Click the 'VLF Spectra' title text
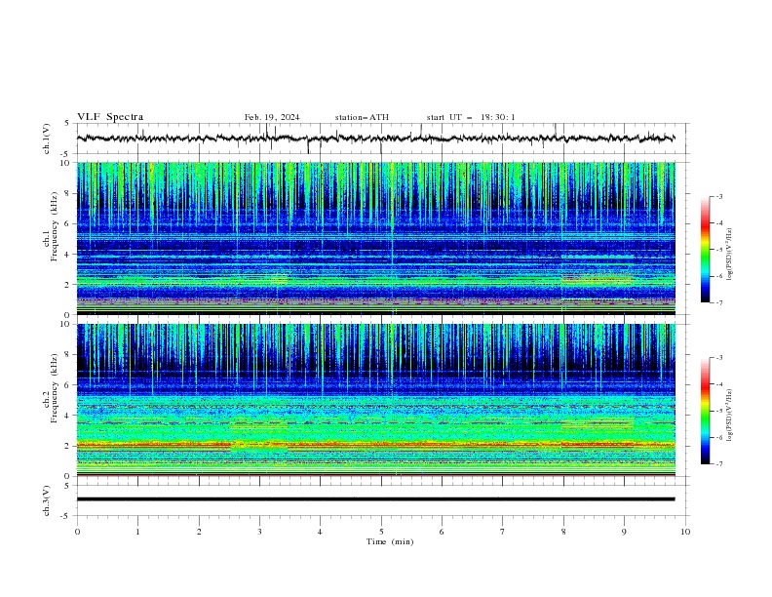Image resolution: width=772 pixels, height=597 pixels. click(x=110, y=117)
